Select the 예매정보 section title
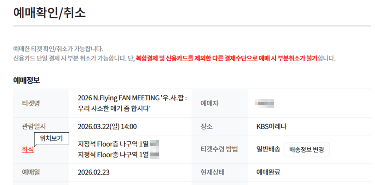The width and height of the screenshot is (375, 185). 27,80
